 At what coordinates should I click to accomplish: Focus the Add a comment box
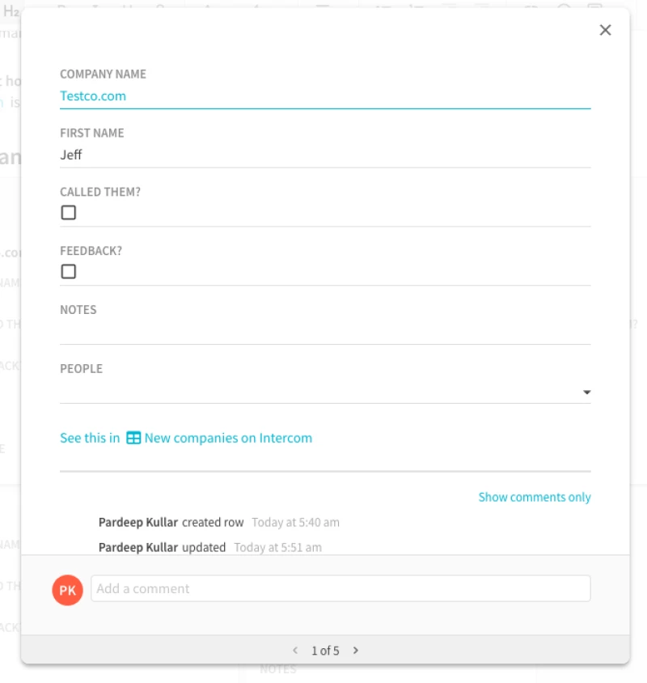click(340, 588)
